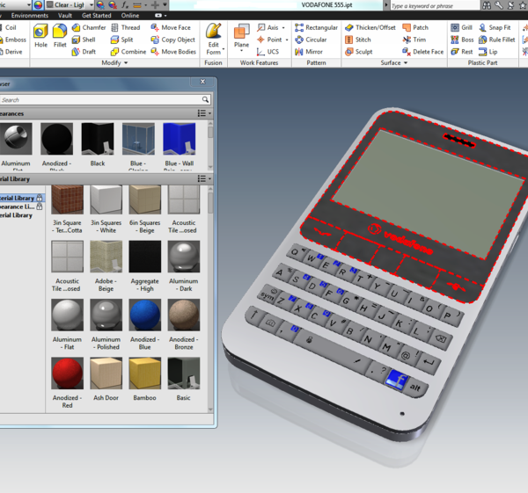Activate the Draft tool
The image size is (528, 493).
pos(84,52)
